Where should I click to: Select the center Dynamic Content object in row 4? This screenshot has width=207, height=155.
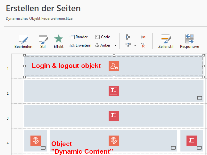(114, 140)
